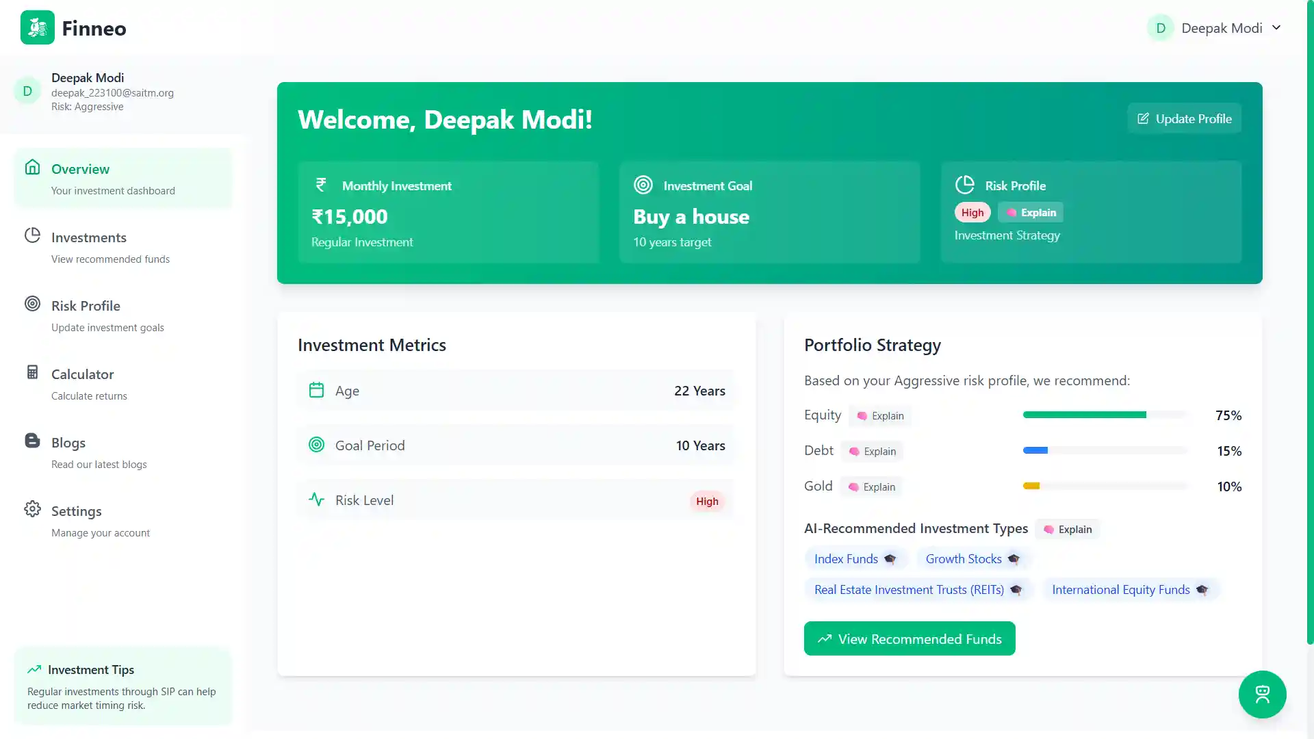Click the brain icon beside Equity Explain
The image size is (1314, 739).
click(862, 415)
